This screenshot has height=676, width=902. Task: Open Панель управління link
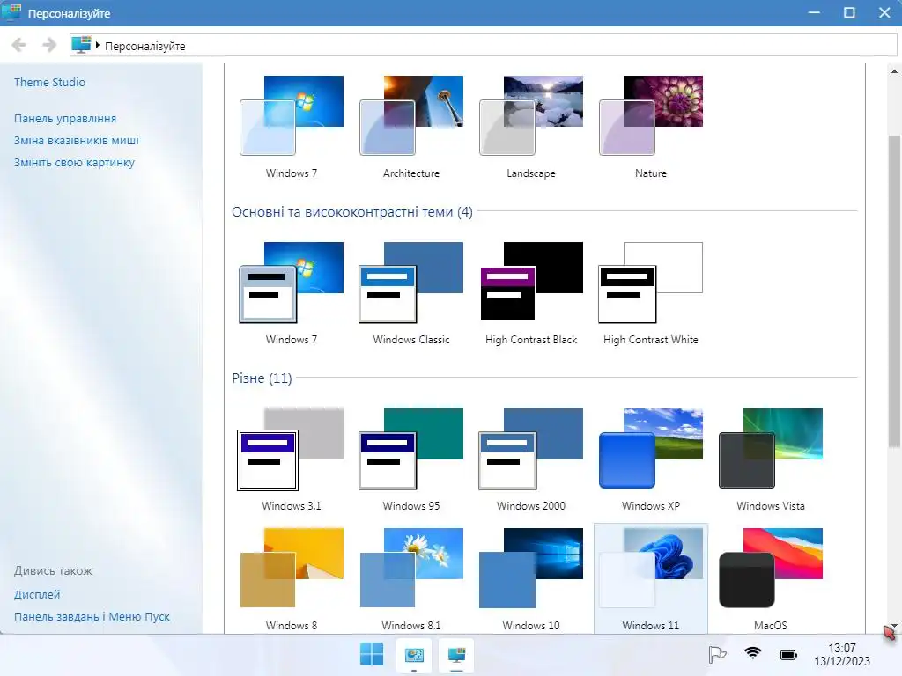(x=65, y=119)
